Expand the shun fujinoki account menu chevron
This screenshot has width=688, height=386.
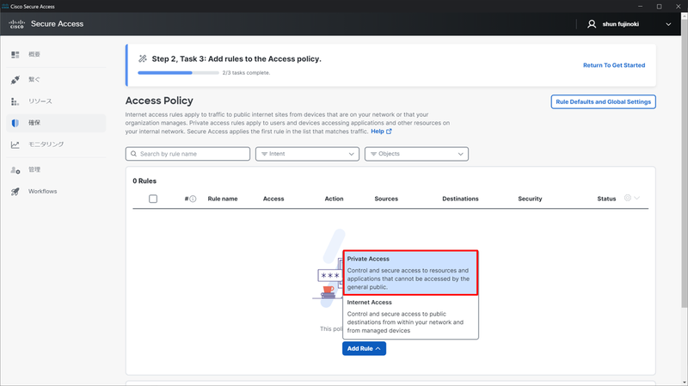(x=668, y=24)
